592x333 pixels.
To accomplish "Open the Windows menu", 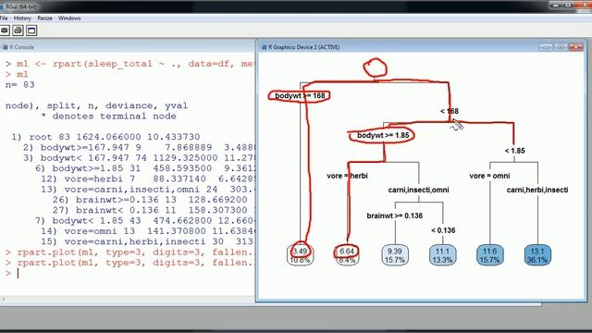I will click(x=69, y=18).
